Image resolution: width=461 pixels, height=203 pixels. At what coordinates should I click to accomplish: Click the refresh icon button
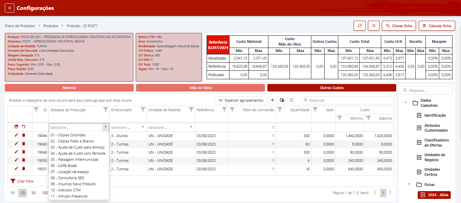(359, 26)
